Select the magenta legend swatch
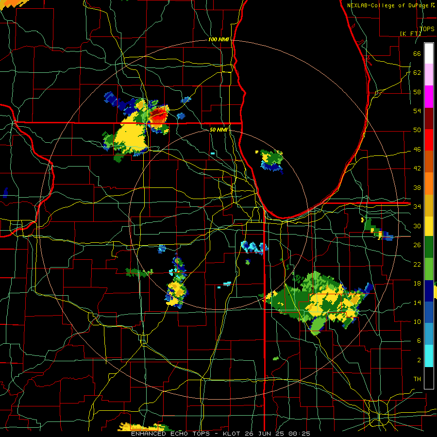The height and width of the screenshot is (437, 437). 429,97
